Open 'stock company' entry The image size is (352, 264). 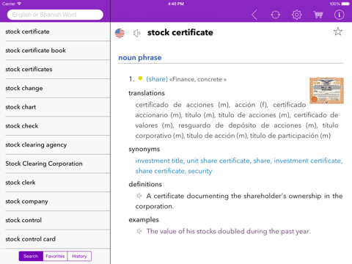[x=55, y=201]
